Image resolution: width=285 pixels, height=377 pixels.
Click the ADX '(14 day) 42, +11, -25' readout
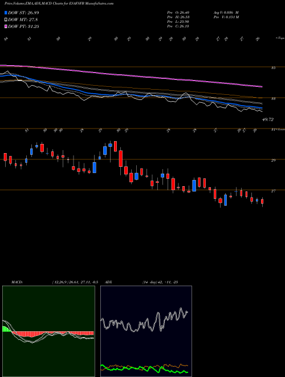[160, 282]
